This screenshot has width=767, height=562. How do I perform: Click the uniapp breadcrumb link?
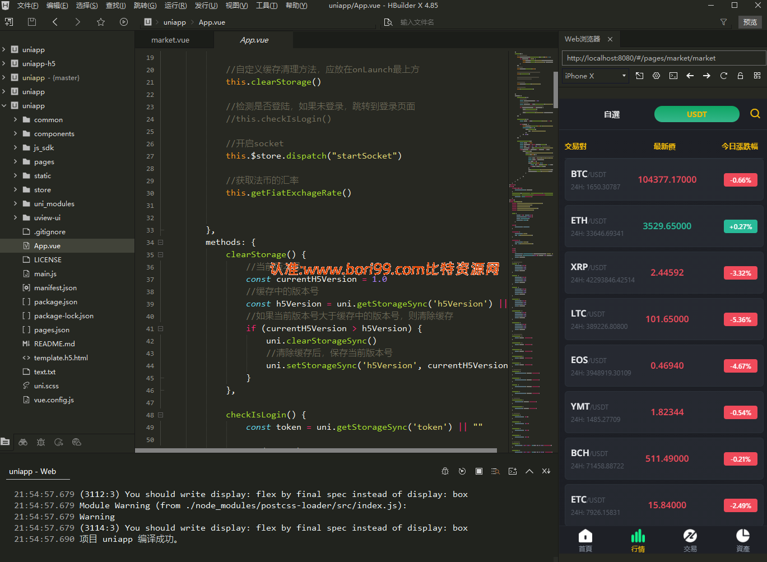[174, 22]
